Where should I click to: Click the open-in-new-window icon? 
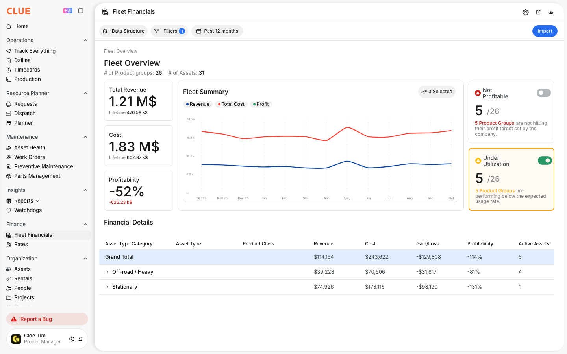point(538,12)
